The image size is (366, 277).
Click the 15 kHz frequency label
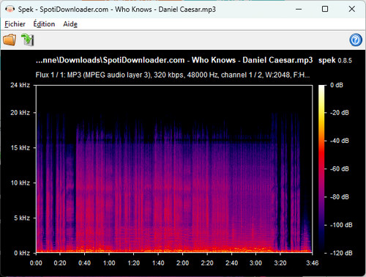click(20, 147)
